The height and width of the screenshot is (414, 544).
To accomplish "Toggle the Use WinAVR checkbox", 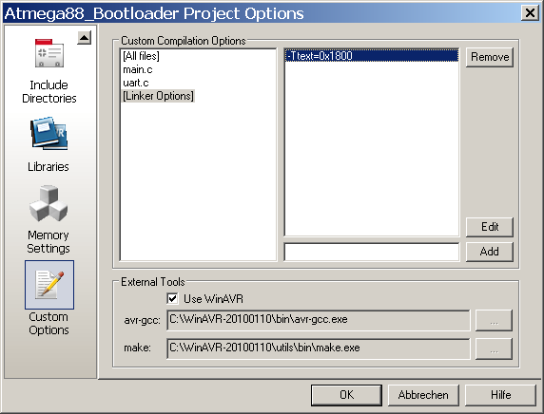I will pyautogui.click(x=173, y=299).
